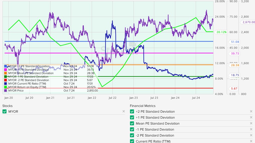Remove Current PE Ratio (TTM) with X icon

(x=251, y=141)
